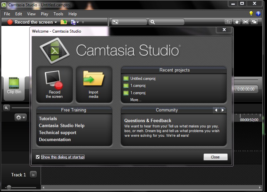Click the Questions & Feedback heading
Screen dimensions: 267x192
click(x=148, y=120)
